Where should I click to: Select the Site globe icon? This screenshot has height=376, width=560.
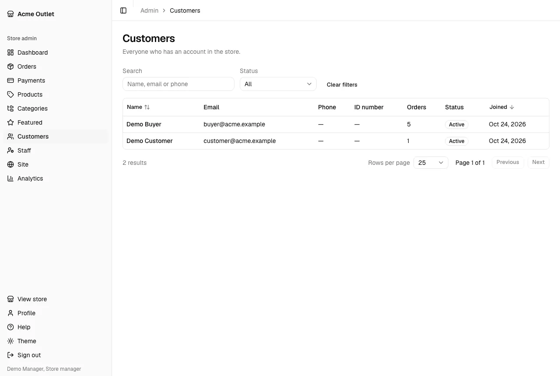pos(10,164)
